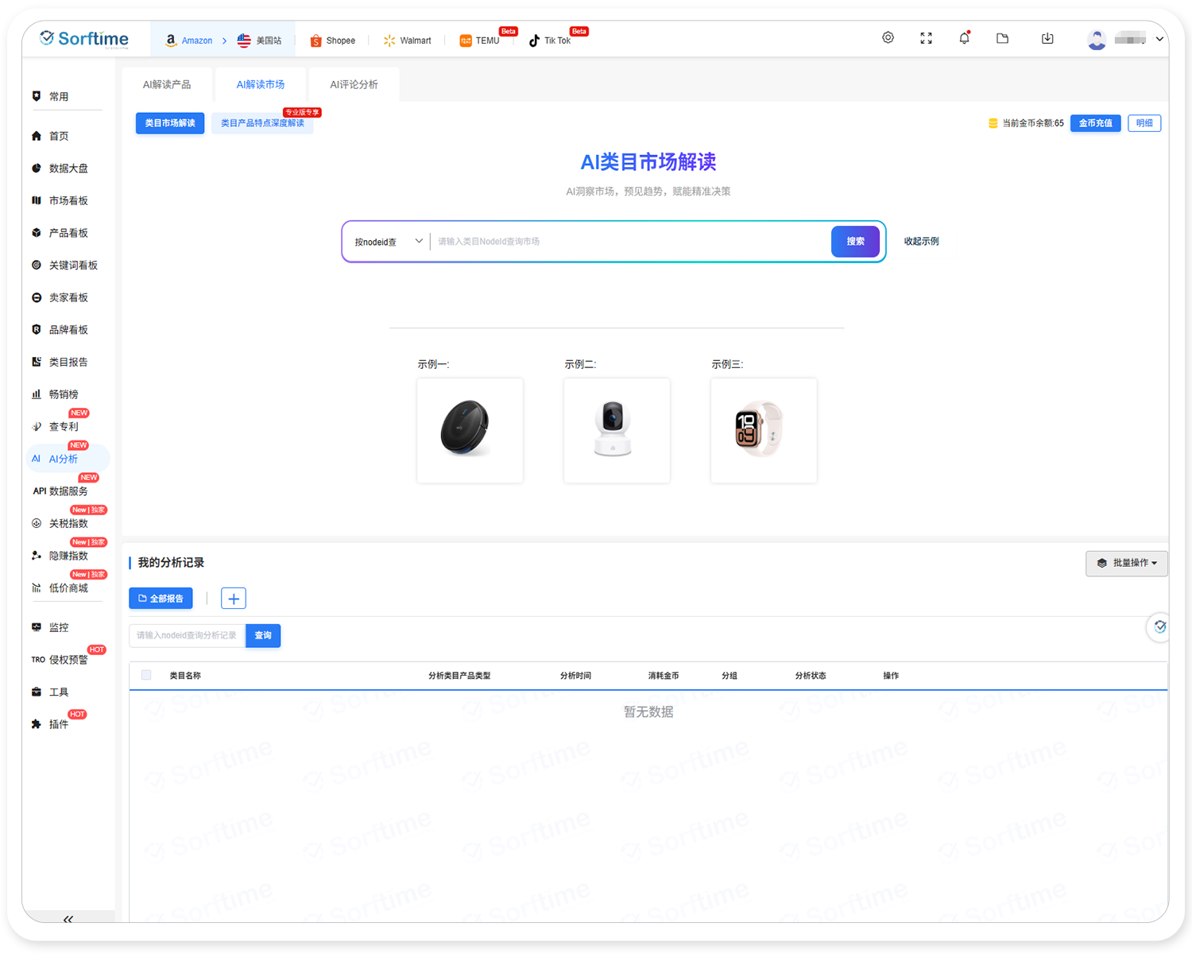Screen dimensions: 1192x954
Task: Open the 畅销榜 ranking page
Action: tap(64, 394)
